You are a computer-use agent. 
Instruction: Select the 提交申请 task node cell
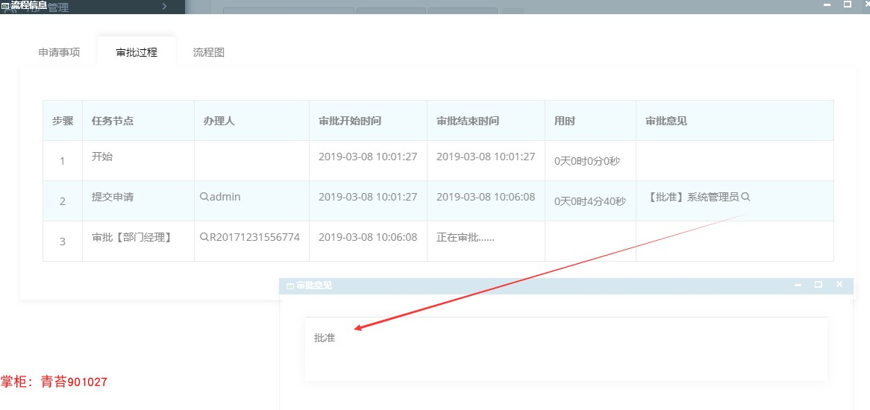(138, 201)
